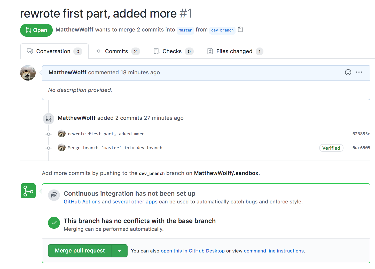
Task: Open the Files changed tab
Action: pyautogui.click(x=234, y=51)
